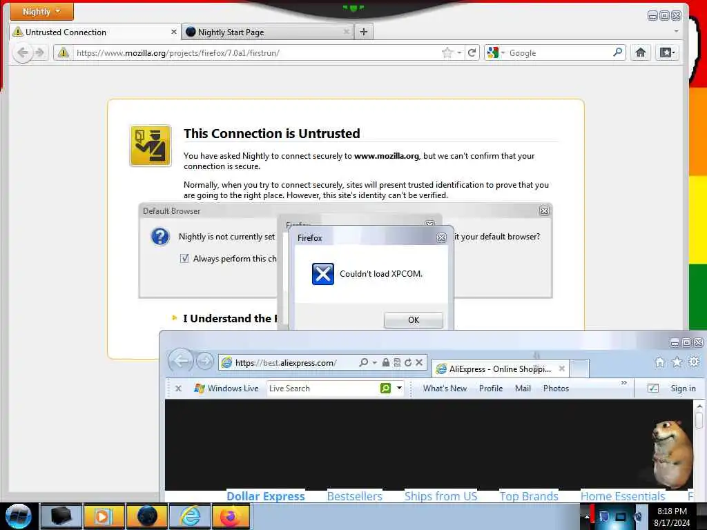Open the Dollar Express link

click(266, 495)
